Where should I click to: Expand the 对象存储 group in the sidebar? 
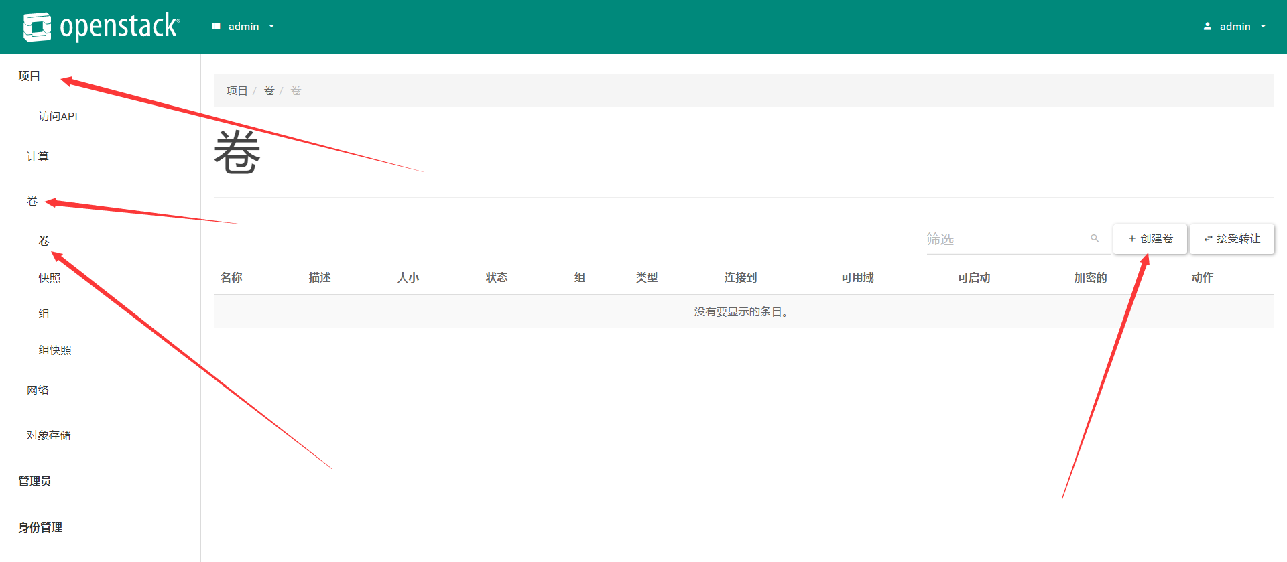49,435
